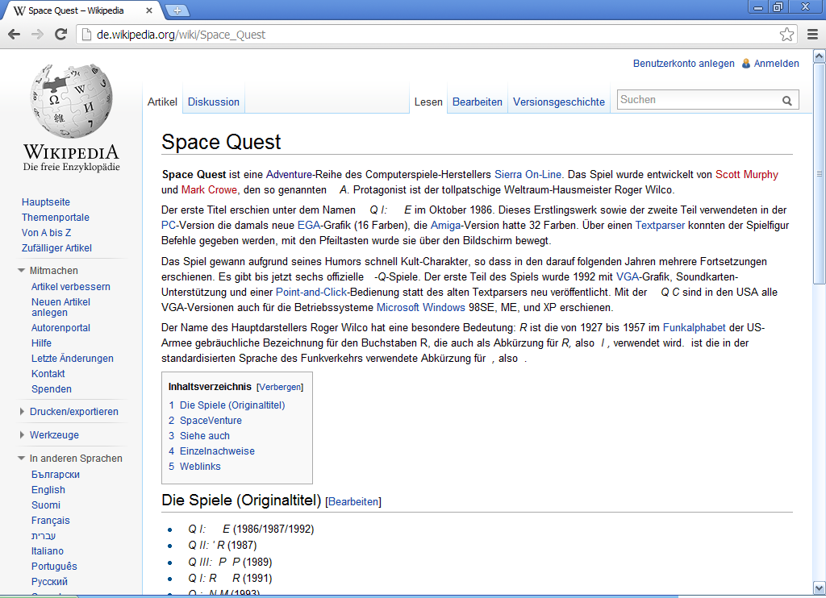Open the Português language link
This screenshot has height=598, width=826.
tap(54, 567)
